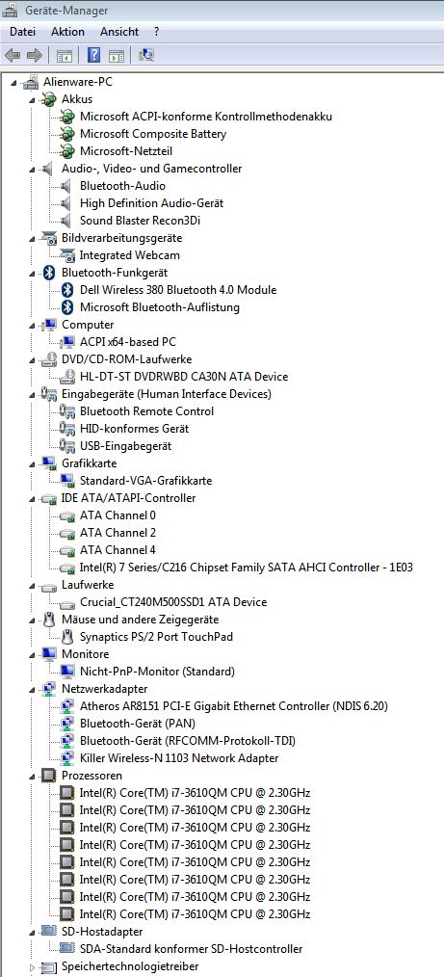Click the Forward arrow toolbar icon

[35, 56]
